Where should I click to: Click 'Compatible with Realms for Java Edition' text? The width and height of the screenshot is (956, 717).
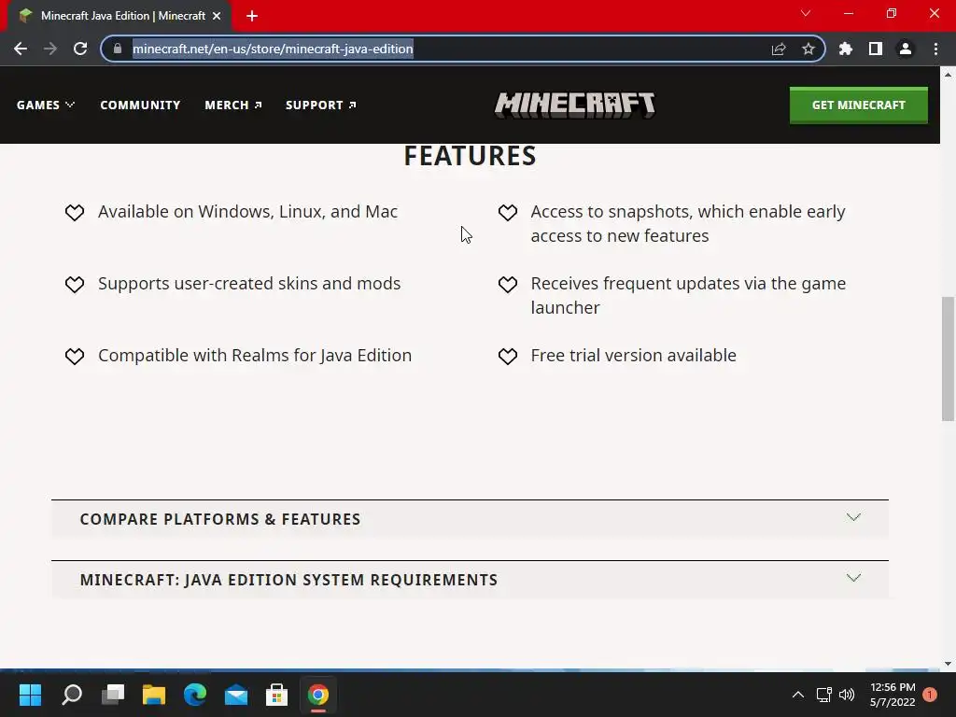click(254, 356)
